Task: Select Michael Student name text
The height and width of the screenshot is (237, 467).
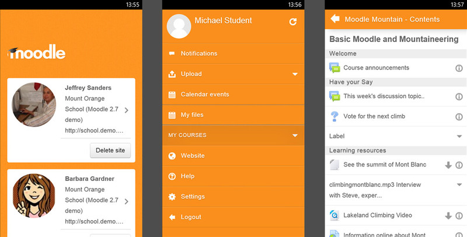Action: 224,20
